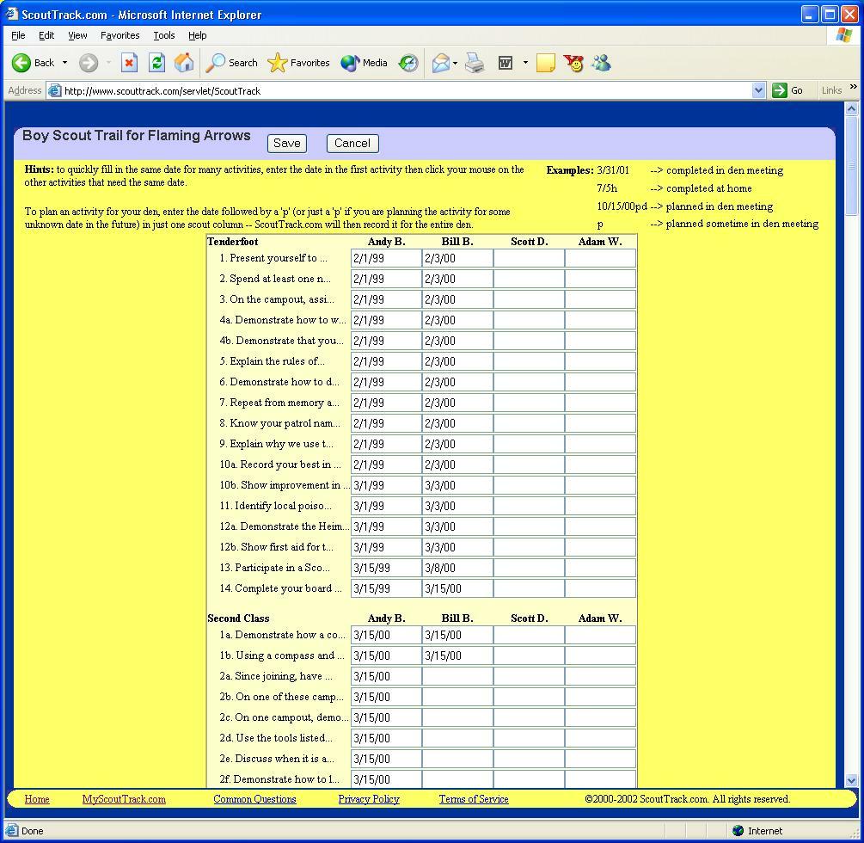The image size is (864, 843).
Task: Follow the Home footer link
Action: tap(37, 799)
